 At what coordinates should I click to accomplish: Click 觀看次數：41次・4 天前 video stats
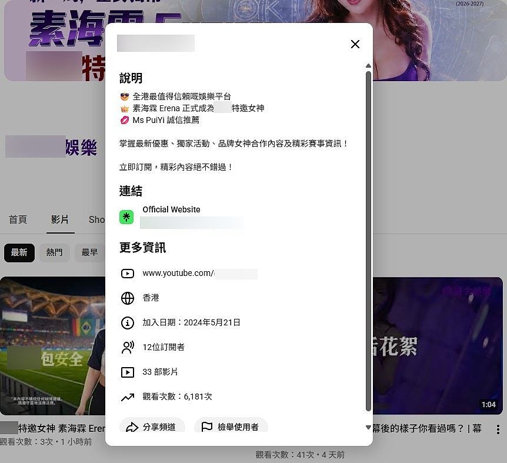[300, 455]
